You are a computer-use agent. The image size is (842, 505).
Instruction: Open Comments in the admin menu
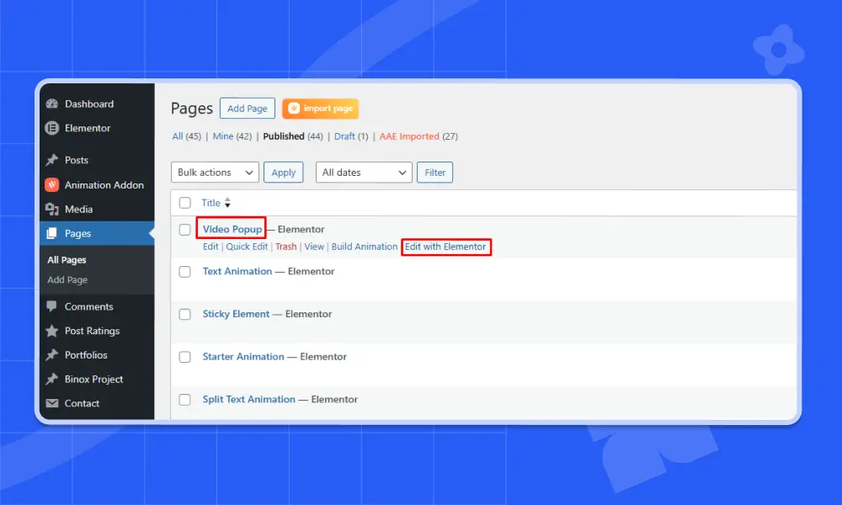(89, 306)
